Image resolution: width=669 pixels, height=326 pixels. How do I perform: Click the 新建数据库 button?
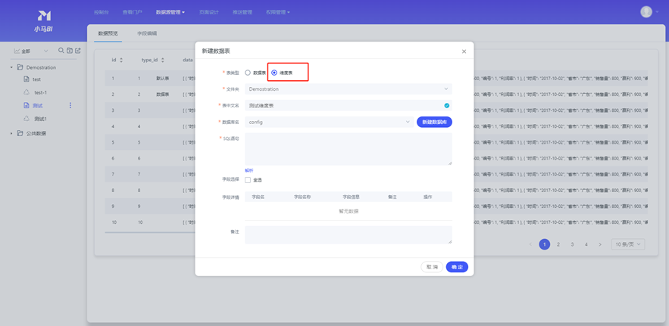click(x=434, y=122)
